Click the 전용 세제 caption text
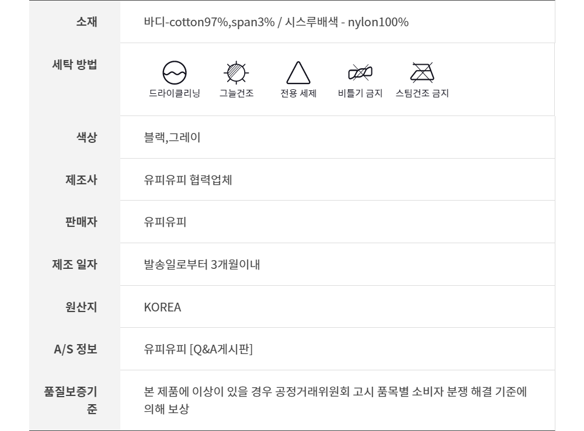Image resolution: width=584 pixels, height=431 pixels. click(298, 93)
